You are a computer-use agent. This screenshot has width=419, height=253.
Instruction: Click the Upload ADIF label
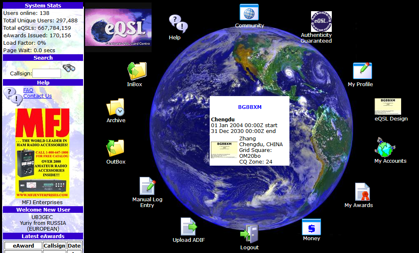pyautogui.click(x=189, y=240)
